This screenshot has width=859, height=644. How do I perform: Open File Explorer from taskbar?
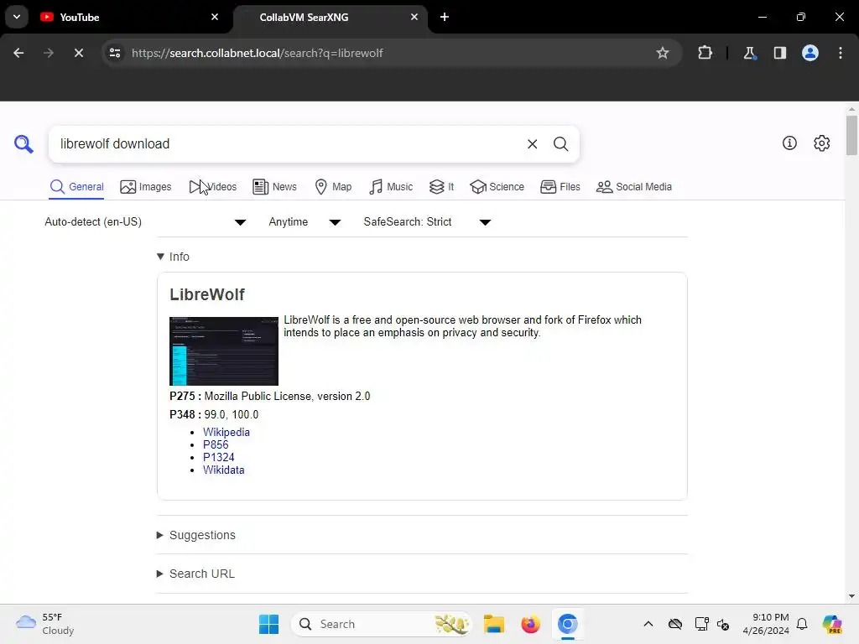tap(493, 624)
